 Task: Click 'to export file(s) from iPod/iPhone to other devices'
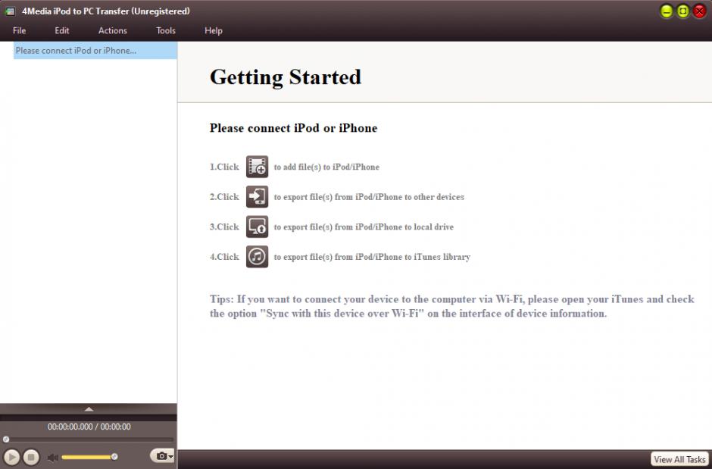tap(369, 196)
